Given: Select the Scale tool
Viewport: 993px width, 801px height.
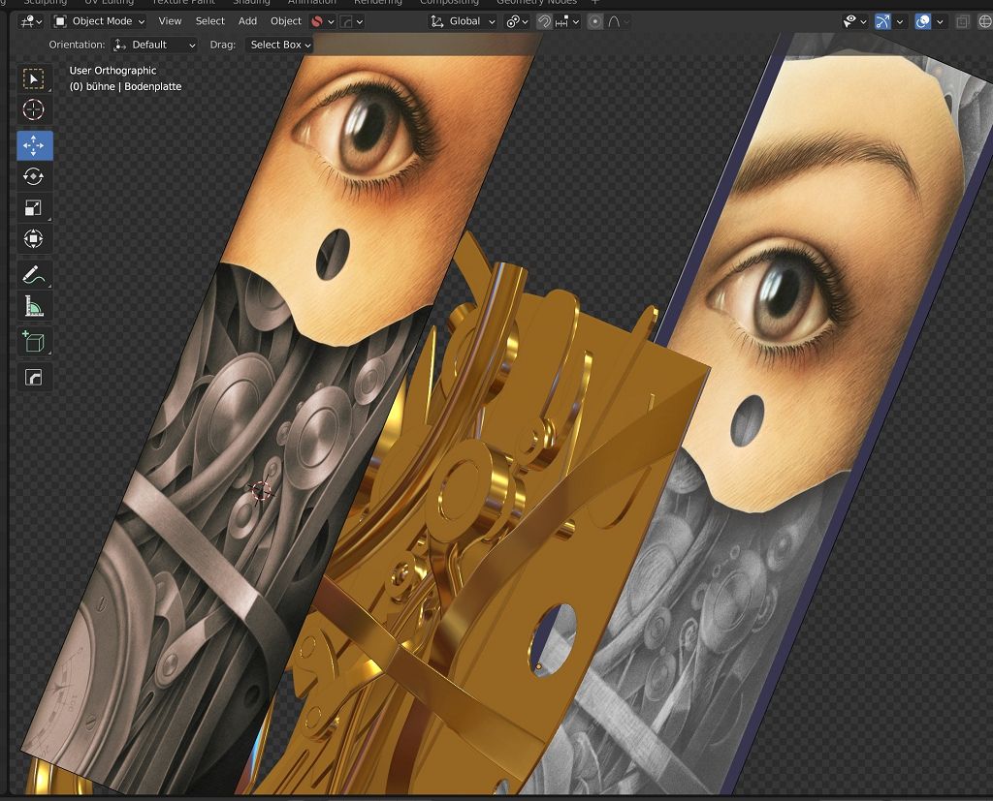Looking at the screenshot, I should click(34, 207).
